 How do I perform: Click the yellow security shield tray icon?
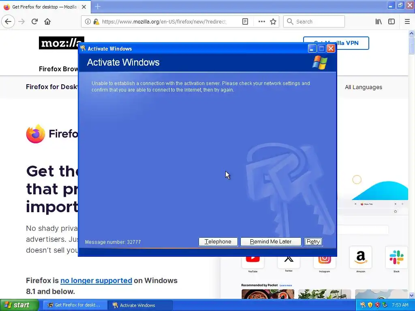point(370,305)
